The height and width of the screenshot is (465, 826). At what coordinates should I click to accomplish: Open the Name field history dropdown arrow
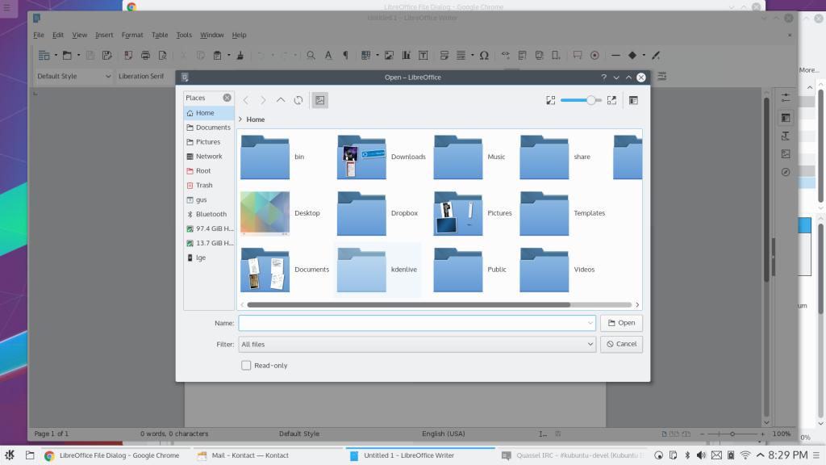590,323
